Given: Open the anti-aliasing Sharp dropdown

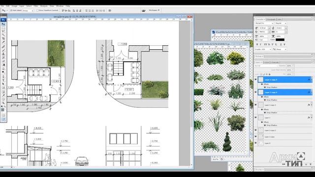Looking at the screenshot, I should pyautogui.click(x=281, y=49).
